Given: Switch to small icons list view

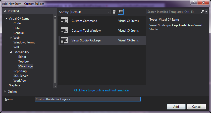Looking at the screenshot, I should (x=121, y=12).
